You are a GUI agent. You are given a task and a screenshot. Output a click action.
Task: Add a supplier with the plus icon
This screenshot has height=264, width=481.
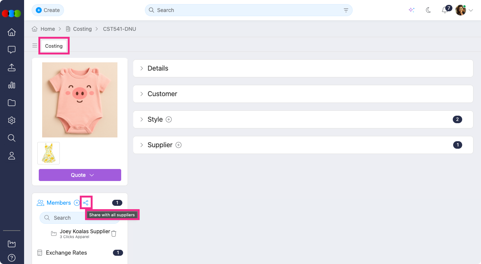tap(179, 145)
